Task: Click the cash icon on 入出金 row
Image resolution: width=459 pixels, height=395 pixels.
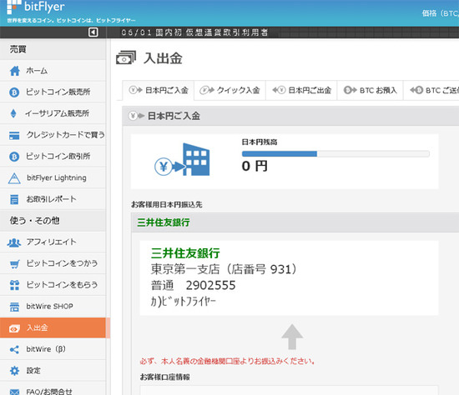Action: 14,328
